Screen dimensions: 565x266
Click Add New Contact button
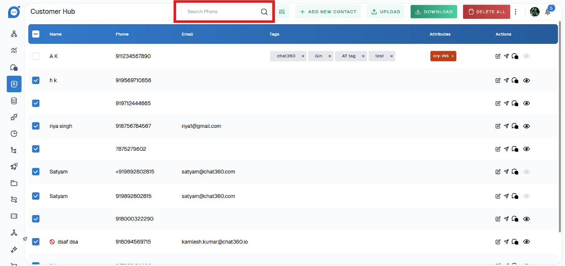(x=328, y=12)
